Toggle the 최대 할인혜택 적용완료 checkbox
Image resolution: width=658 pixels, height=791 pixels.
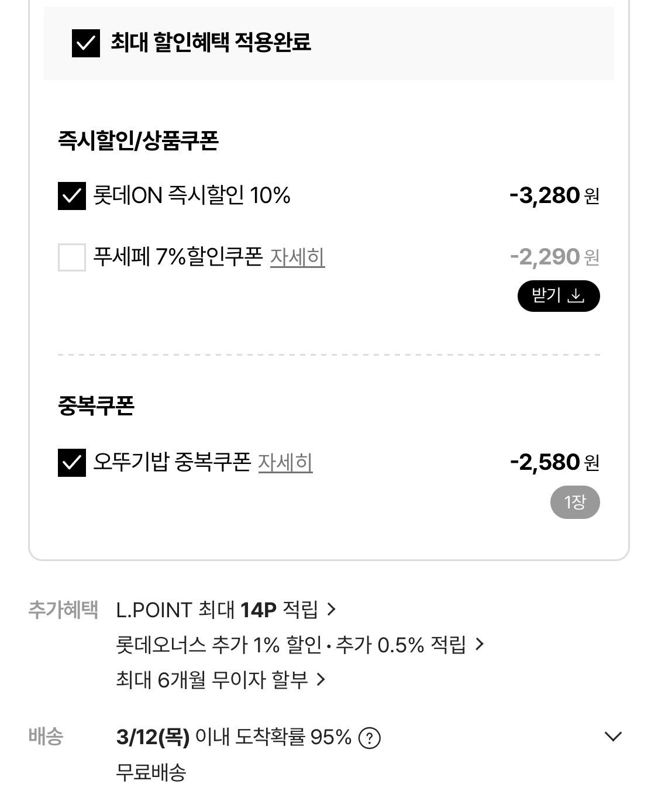click(x=86, y=43)
